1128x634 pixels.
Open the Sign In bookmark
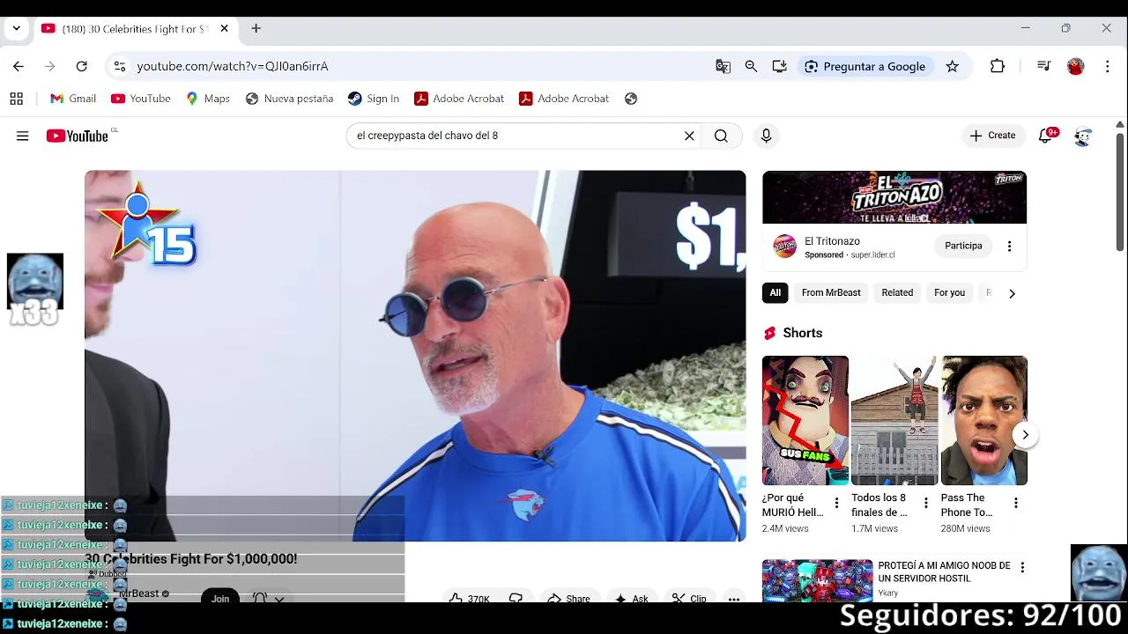pyautogui.click(x=374, y=99)
